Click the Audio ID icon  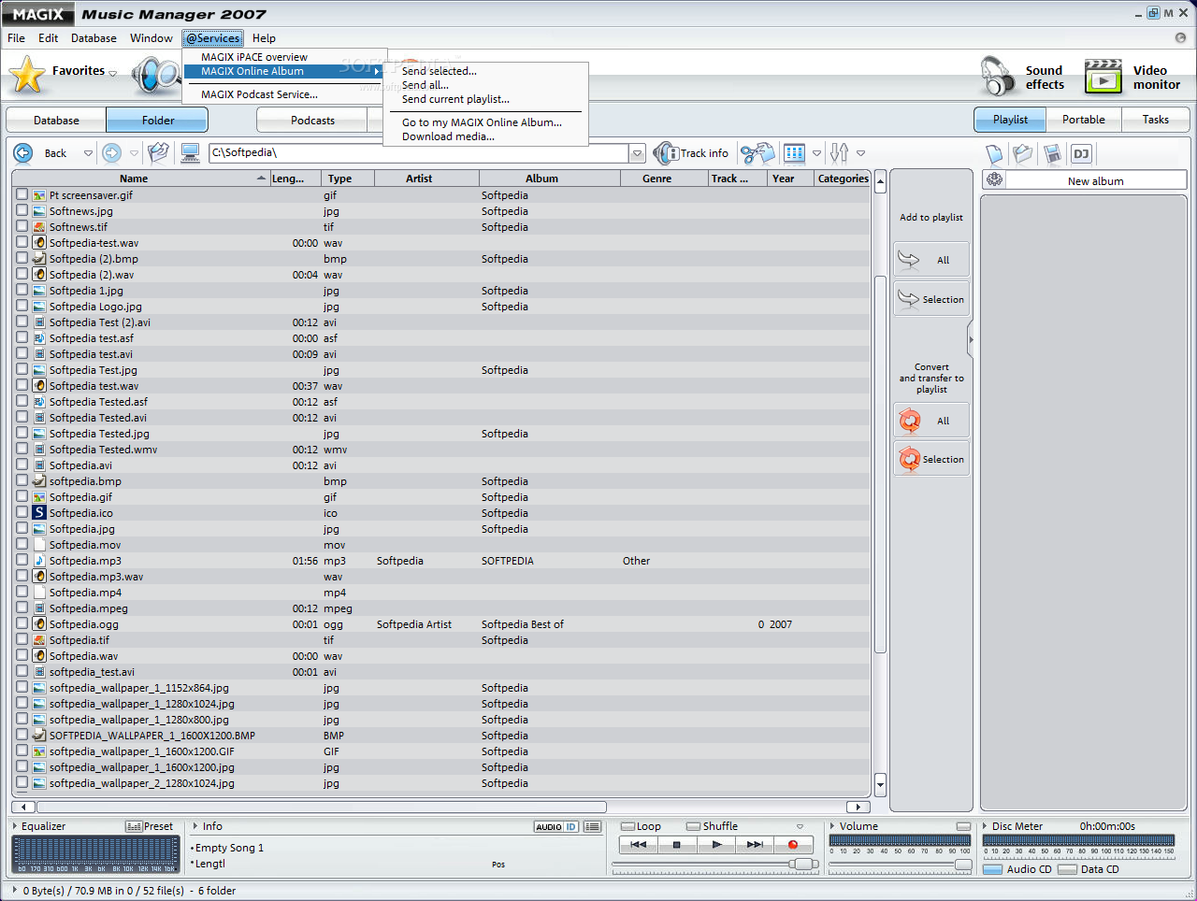click(x=556, y=826)
